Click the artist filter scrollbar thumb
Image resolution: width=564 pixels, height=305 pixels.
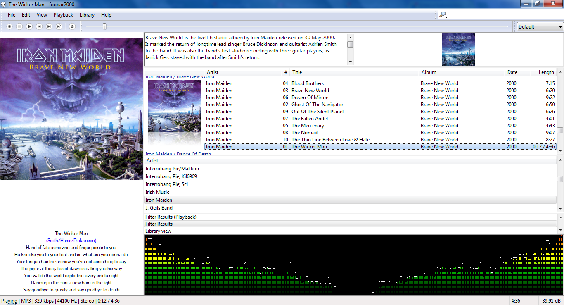click(x=560, y=179)
